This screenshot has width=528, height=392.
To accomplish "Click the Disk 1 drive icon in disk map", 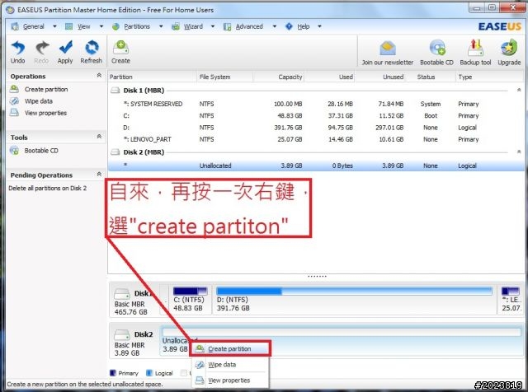I will coord(122,294).
